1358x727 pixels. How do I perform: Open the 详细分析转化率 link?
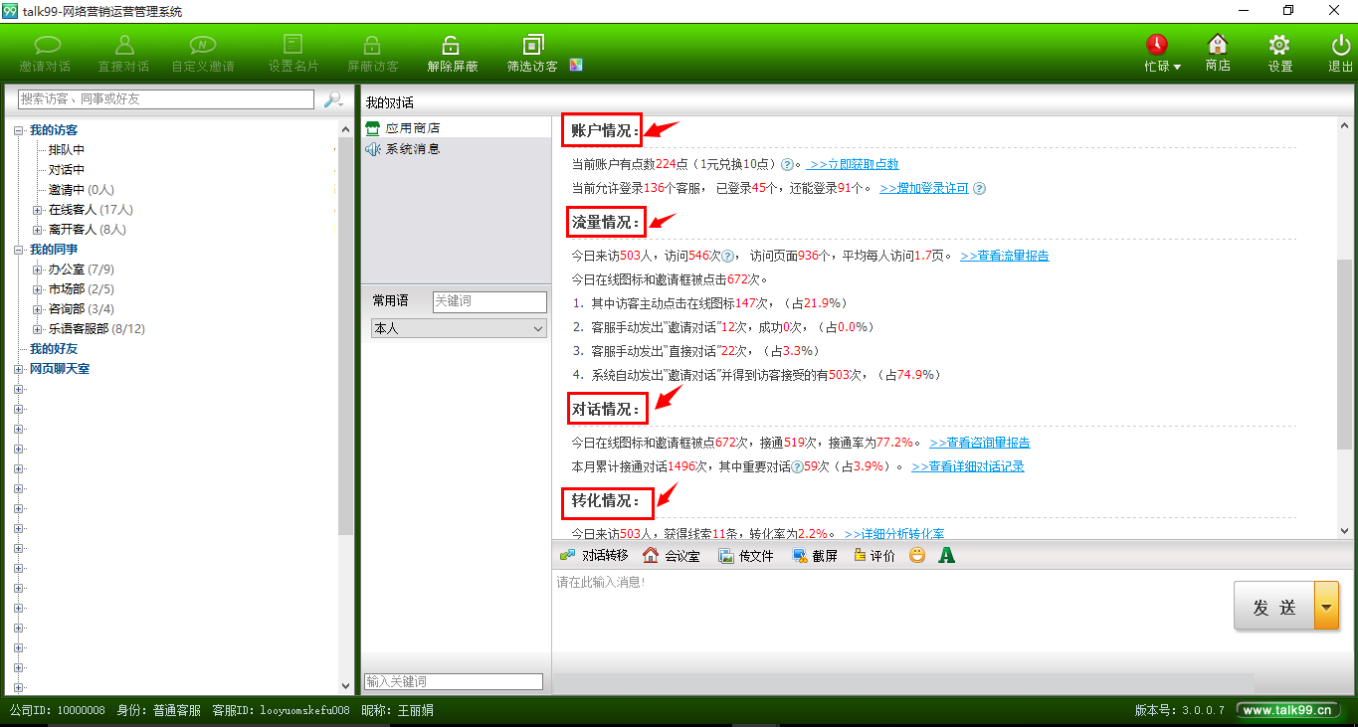coord(894,534)
